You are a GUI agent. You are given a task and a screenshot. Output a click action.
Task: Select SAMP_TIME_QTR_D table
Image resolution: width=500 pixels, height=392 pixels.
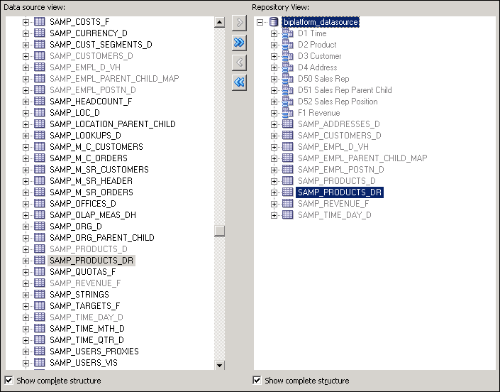coord(87,340)
